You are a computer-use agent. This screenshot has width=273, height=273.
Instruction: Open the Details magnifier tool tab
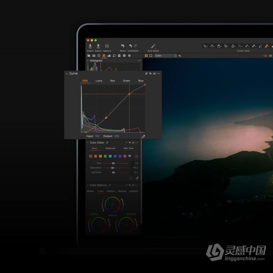tap(114, 55)
